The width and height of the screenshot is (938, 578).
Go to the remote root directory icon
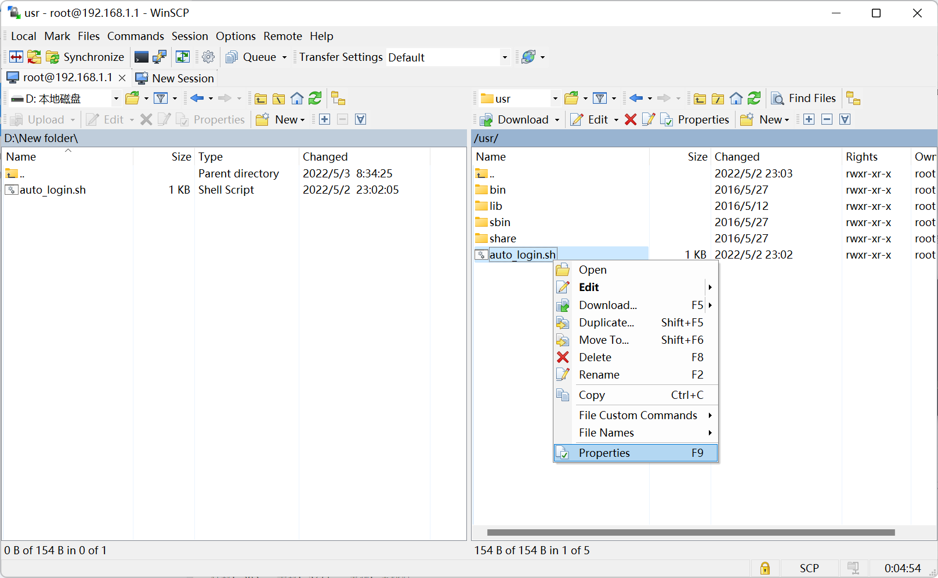(x=718, y=99)
